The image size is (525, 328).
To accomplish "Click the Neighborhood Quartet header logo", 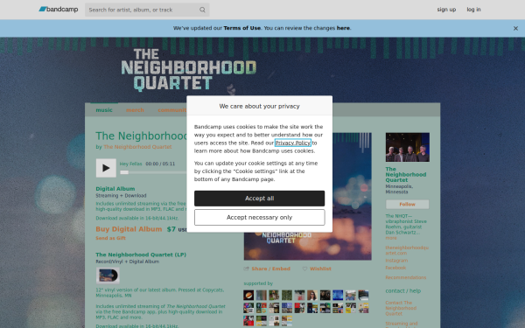I will 188,70.
